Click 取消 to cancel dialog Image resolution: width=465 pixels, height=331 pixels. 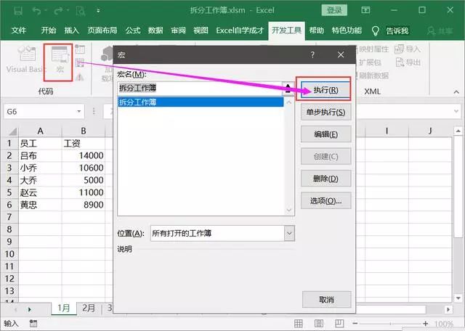point(326,299)
